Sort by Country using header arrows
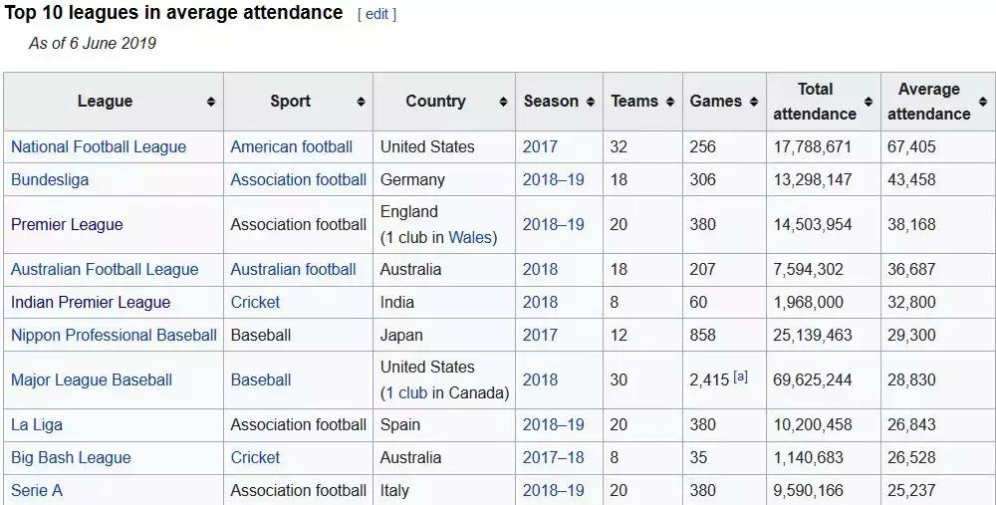Image resolution: width=996 pixels, height=505 pixels. coord(503,102)
